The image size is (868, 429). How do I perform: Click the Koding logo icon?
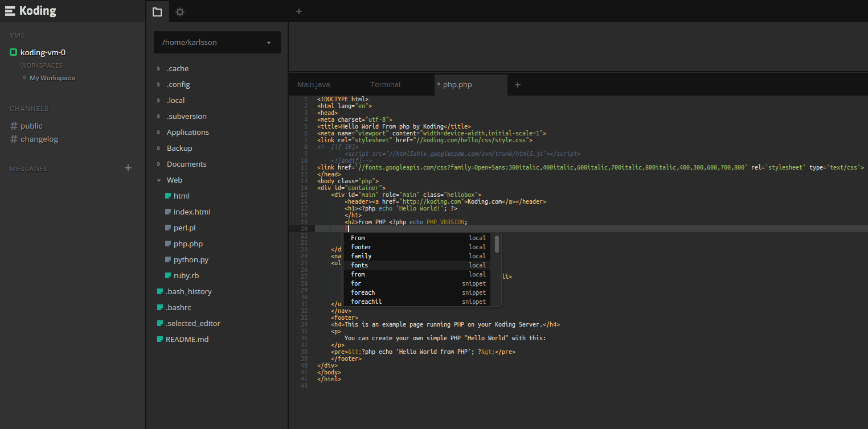coord(10,11)
